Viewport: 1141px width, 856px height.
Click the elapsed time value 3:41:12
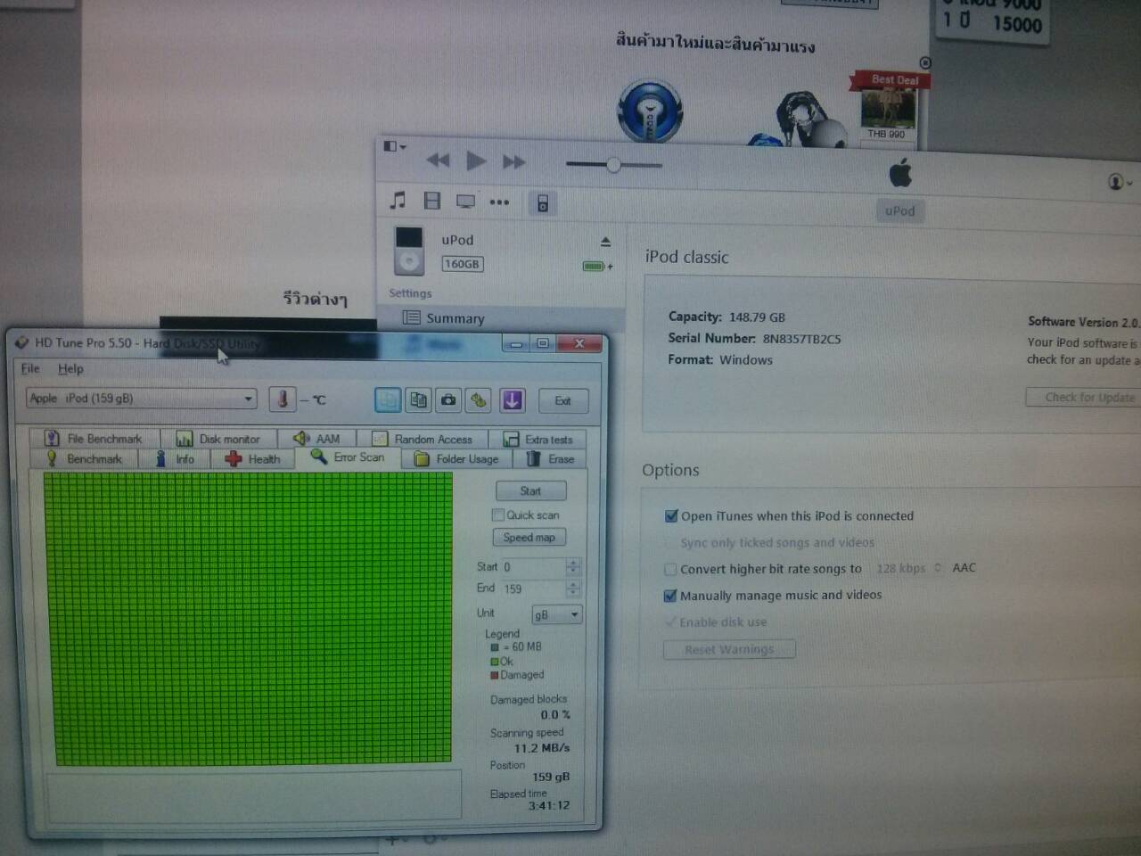(x=548, y=806)
